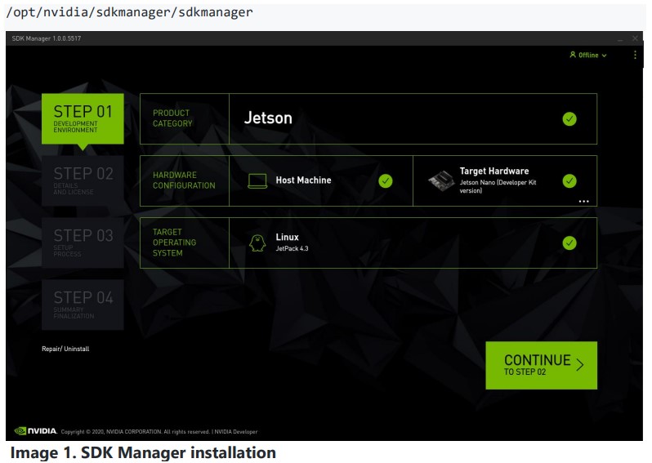Open the NVIDIA Developer footer link
Image resolution: width=652 pixels, height=463 pixels.
(x=236, y=432)
